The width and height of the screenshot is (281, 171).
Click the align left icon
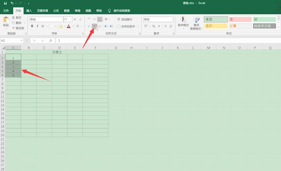pos(89,26)
